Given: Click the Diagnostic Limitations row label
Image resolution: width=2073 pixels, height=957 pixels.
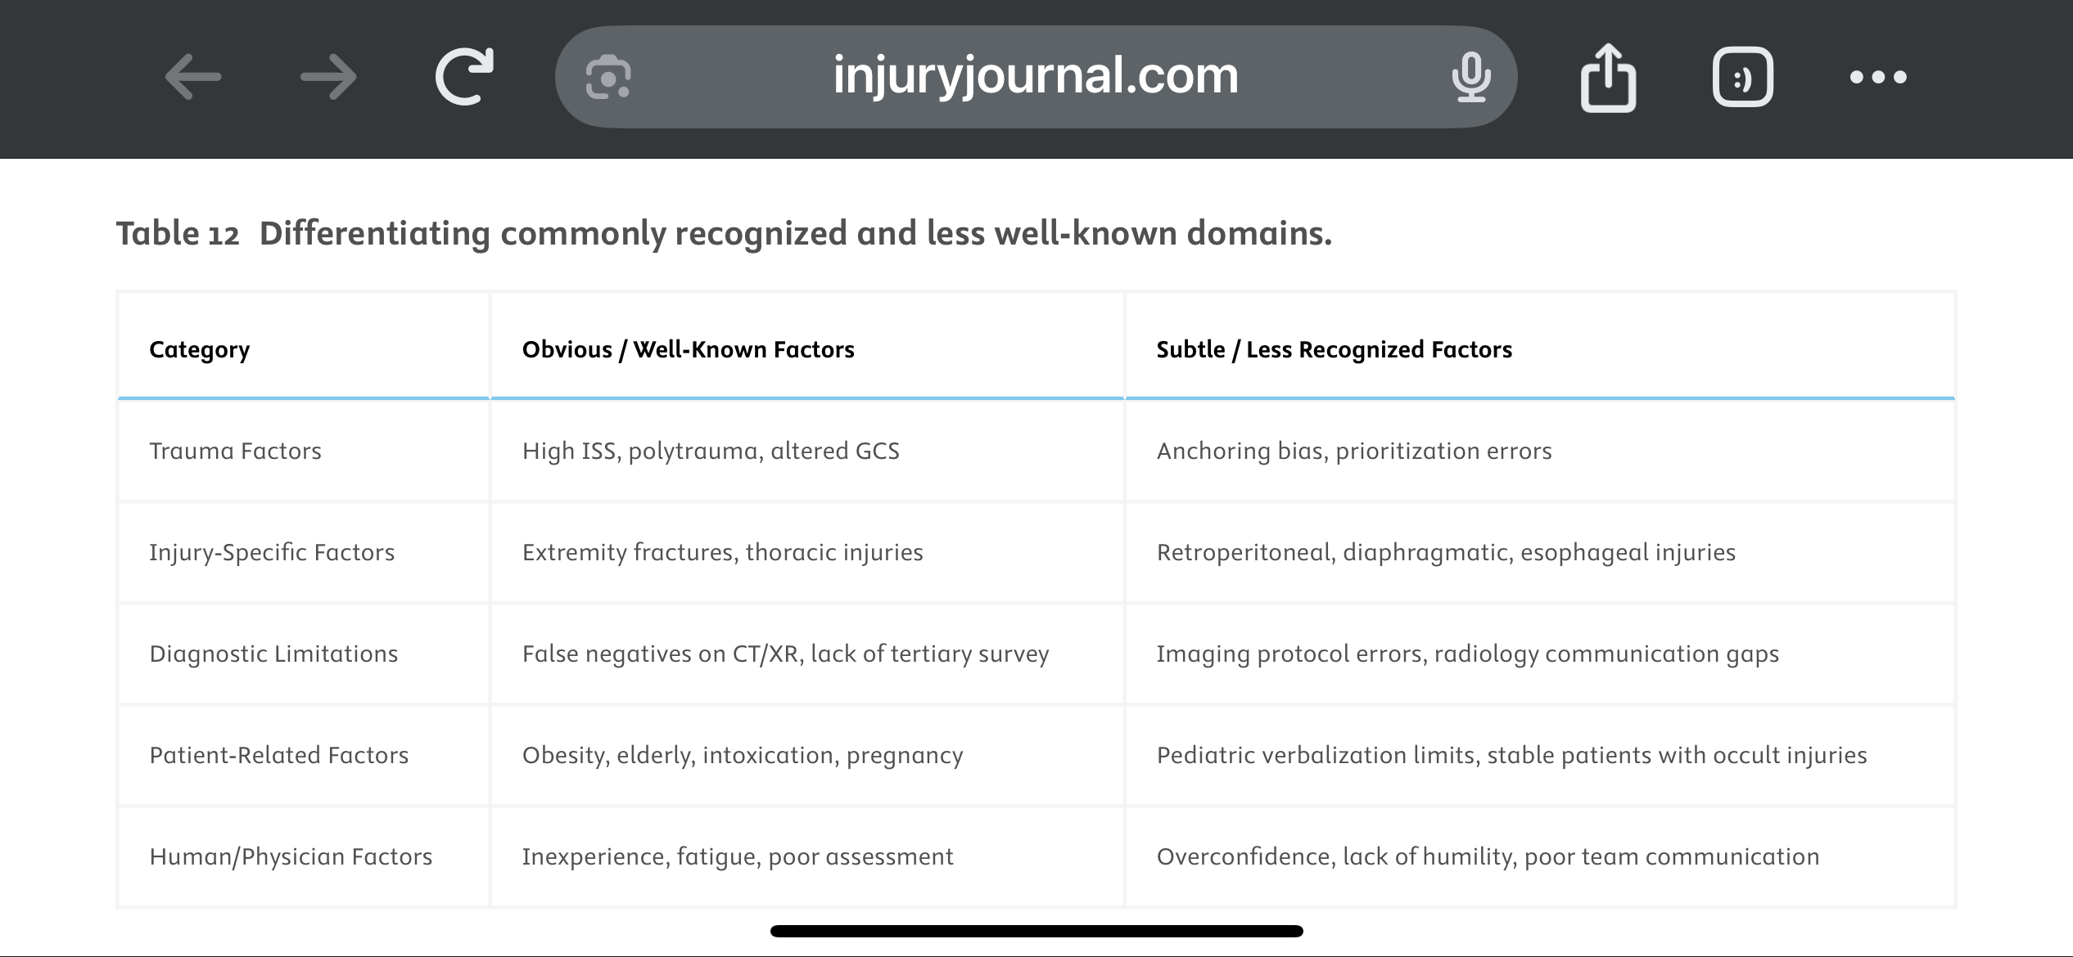Looking at the screenshot, I should [x=273, y=654].
